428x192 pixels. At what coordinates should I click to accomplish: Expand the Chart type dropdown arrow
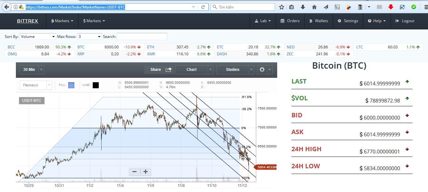pos(210,70)
